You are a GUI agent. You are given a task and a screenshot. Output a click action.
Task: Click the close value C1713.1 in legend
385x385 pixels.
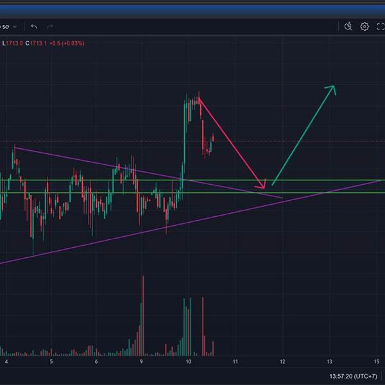(36, 44)
